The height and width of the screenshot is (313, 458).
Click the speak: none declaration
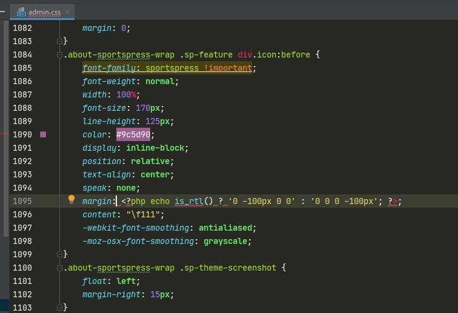pyautogui.click(x=111, y=188)
